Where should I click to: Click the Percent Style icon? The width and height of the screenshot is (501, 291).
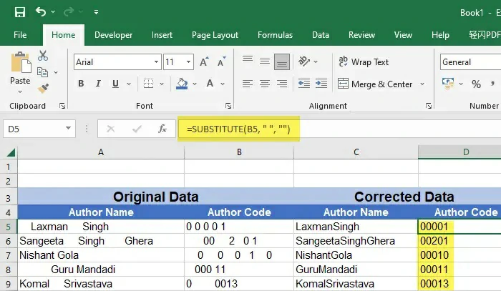point(476,84)
